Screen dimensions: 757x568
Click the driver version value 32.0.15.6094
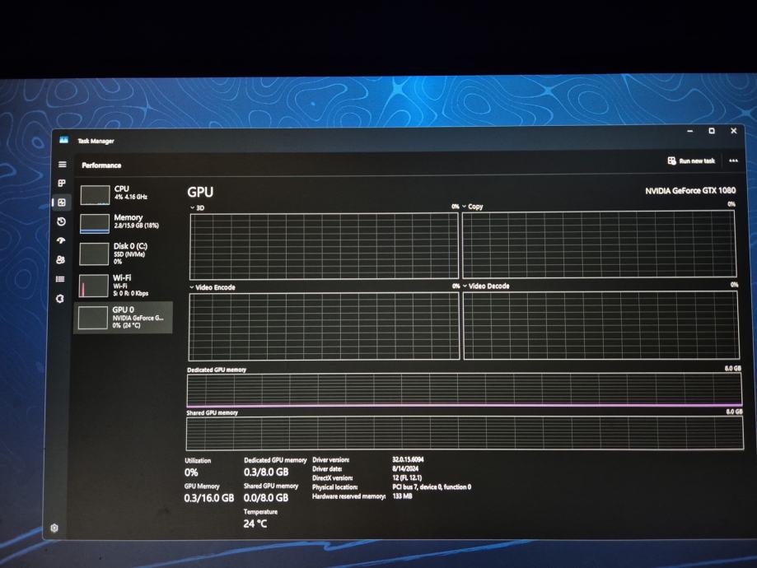click(408, 459)
